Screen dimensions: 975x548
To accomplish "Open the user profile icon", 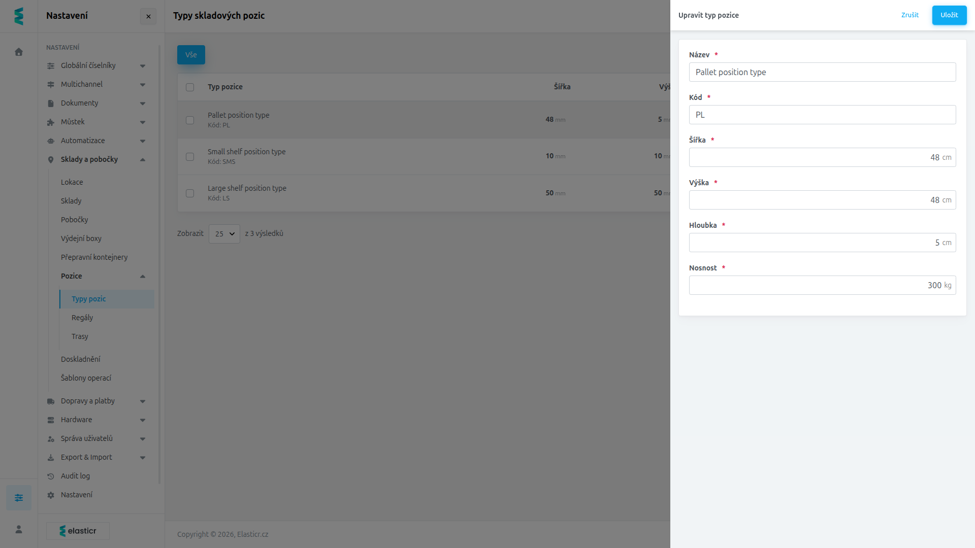I will pos(19,529).
